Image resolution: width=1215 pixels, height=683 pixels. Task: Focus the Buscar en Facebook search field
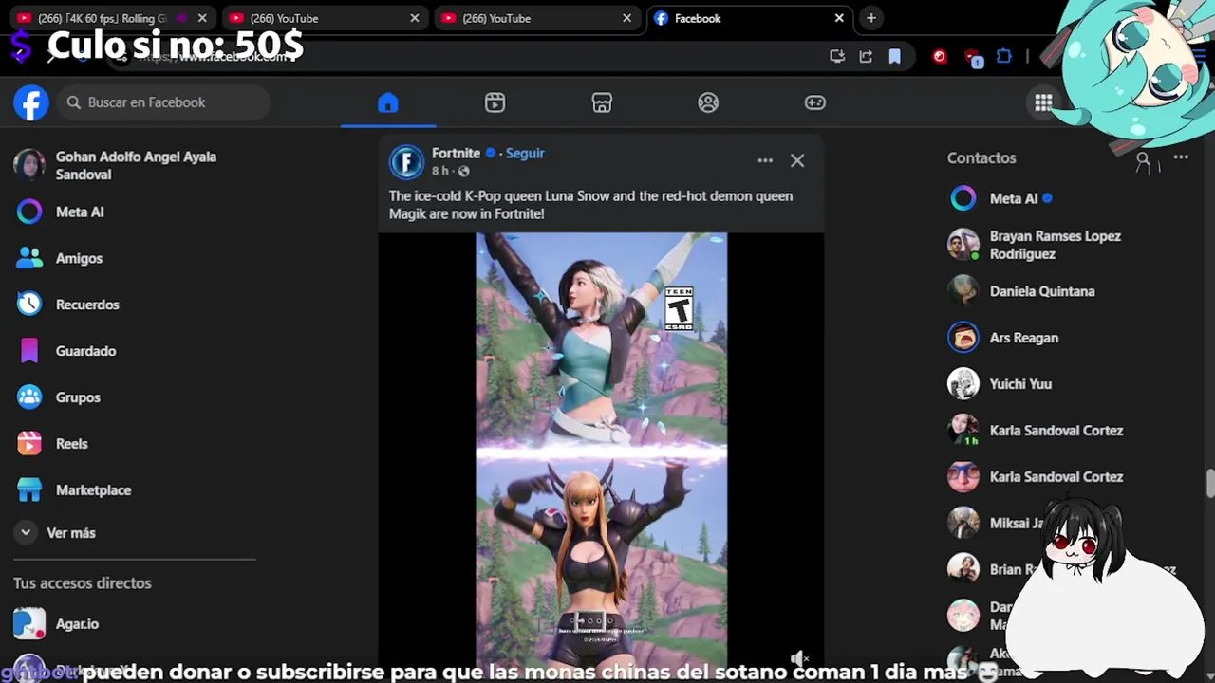pos(163,102)
